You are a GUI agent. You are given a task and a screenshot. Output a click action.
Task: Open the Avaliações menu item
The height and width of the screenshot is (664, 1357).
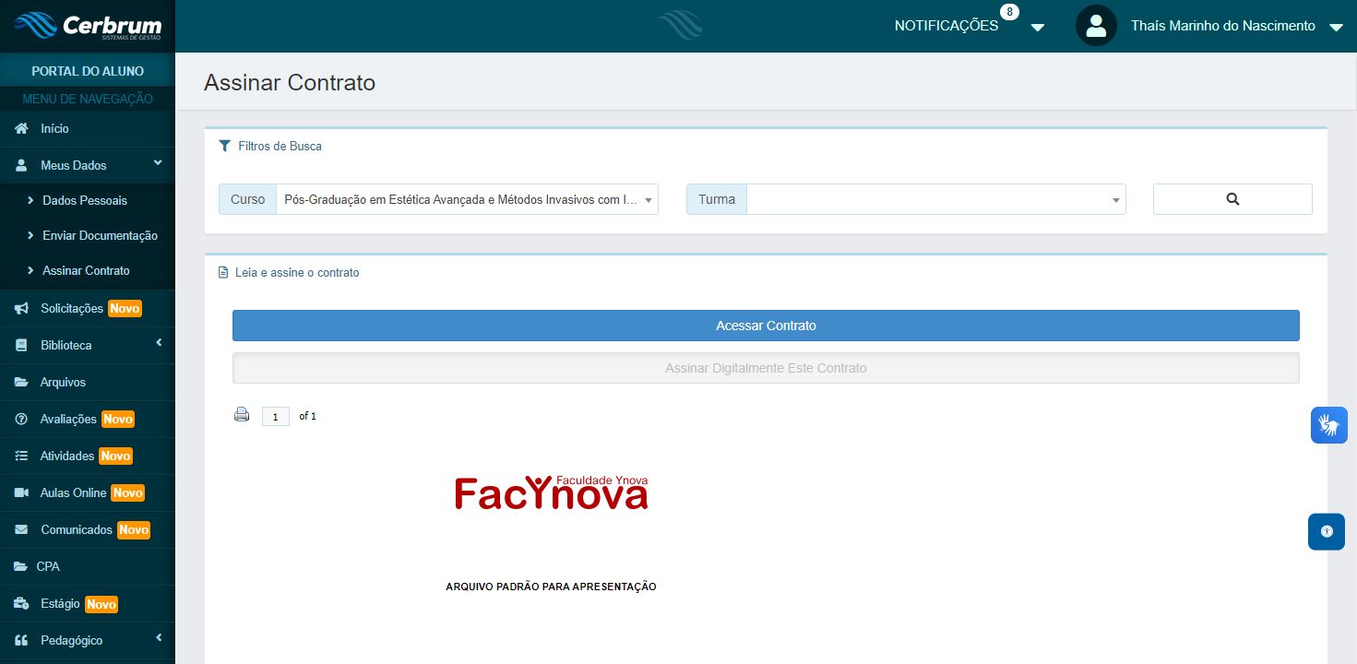coord(88,419)
